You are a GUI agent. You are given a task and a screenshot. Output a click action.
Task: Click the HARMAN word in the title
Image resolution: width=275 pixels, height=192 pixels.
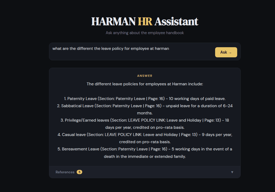point(113,22)
